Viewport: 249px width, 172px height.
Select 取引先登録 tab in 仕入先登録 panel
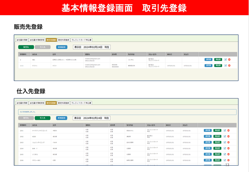click(51, 103)
